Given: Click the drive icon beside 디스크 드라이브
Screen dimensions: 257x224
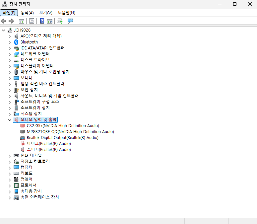Looking at the screenshot, I should (16, 61).
